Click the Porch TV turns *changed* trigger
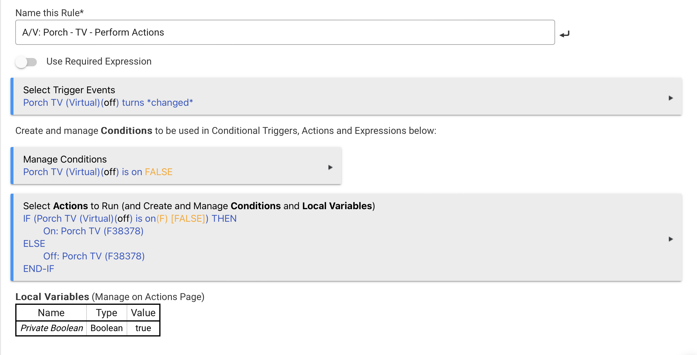697x355 pixels. pos(108,103)
